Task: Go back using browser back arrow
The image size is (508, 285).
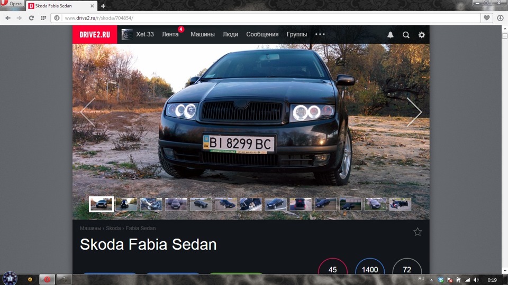Action: [x=8, y=18]
